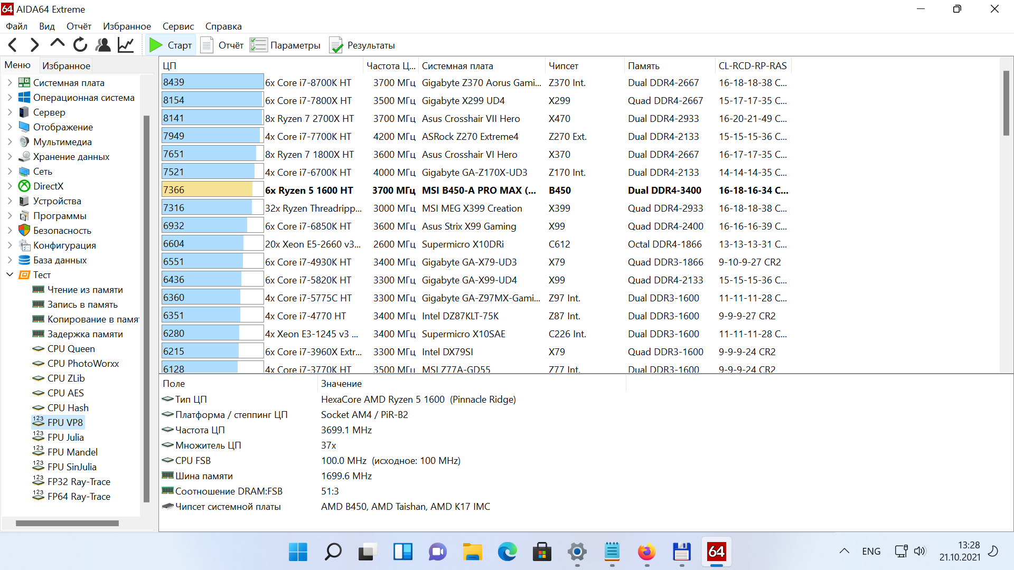Click the Refresh arrow toolbar icon
This screenshot has width=1014, height=570.
pos(80,45)
